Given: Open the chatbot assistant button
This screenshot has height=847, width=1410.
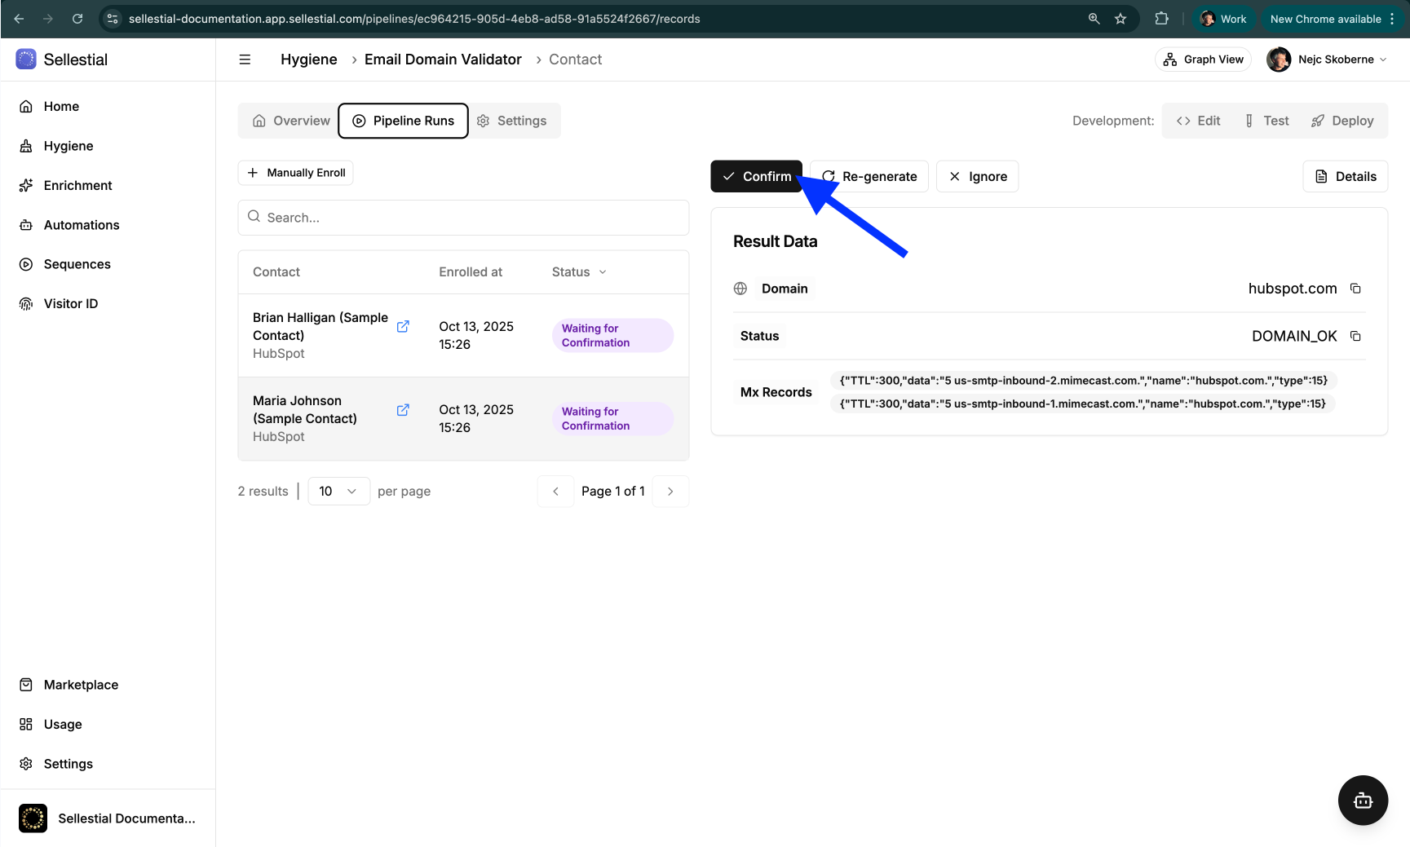Looking at the screenshot, I should 1363,801.
